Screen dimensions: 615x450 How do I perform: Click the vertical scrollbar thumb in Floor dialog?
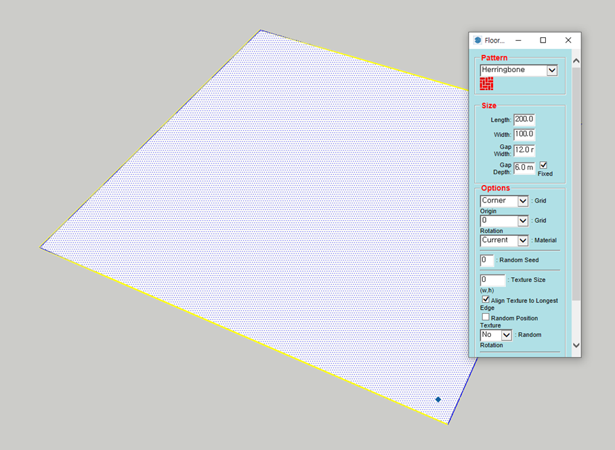pyautogui.click(x=576, y=184)
